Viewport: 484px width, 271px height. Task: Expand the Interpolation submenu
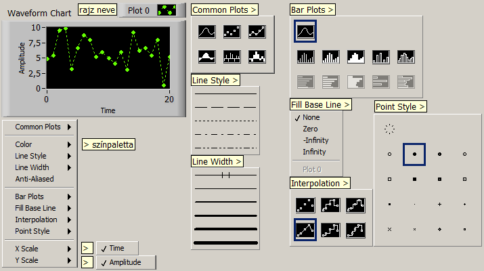tap(39, 220)
